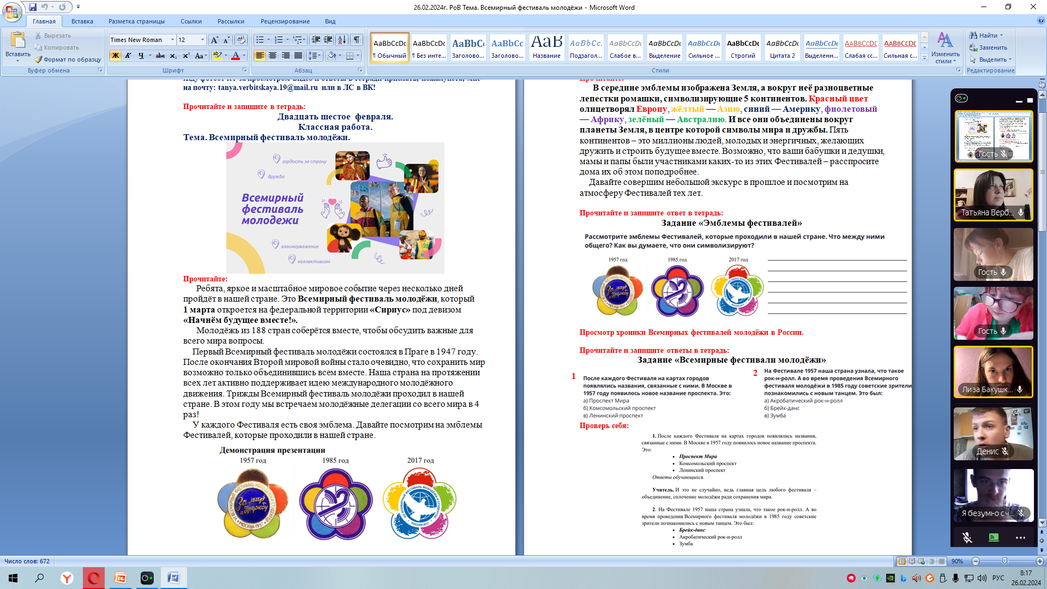Apply the Название title style

[x=546, y=47]
